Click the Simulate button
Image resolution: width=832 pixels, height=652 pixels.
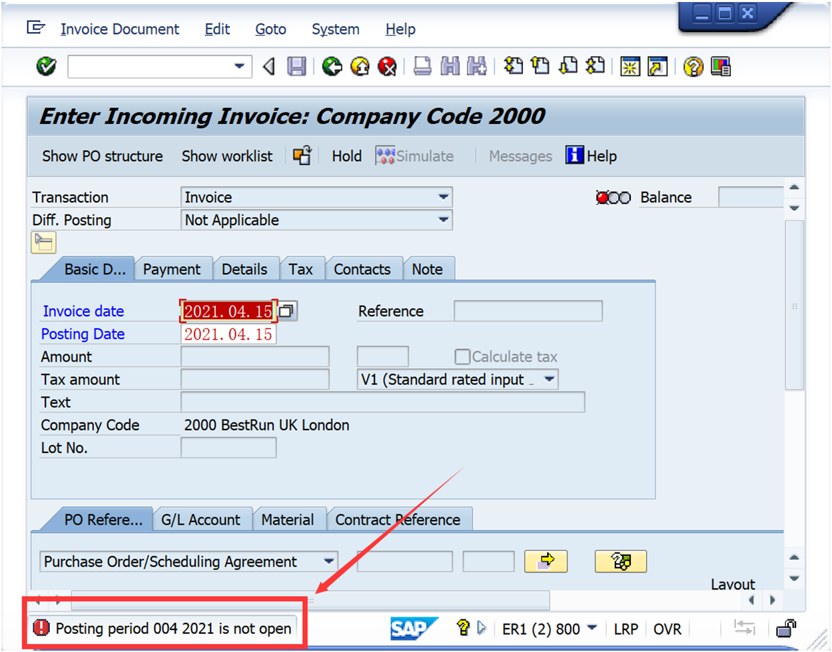tap(414, 156)
